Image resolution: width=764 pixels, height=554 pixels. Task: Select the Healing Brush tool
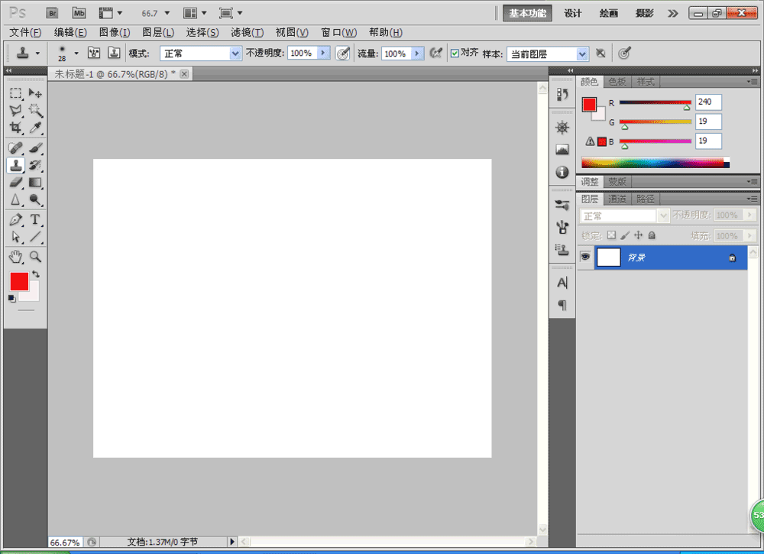pos(15,147)
